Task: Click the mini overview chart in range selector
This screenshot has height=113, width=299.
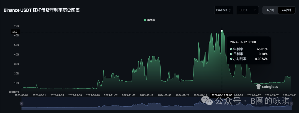Action: pos(156,104)
